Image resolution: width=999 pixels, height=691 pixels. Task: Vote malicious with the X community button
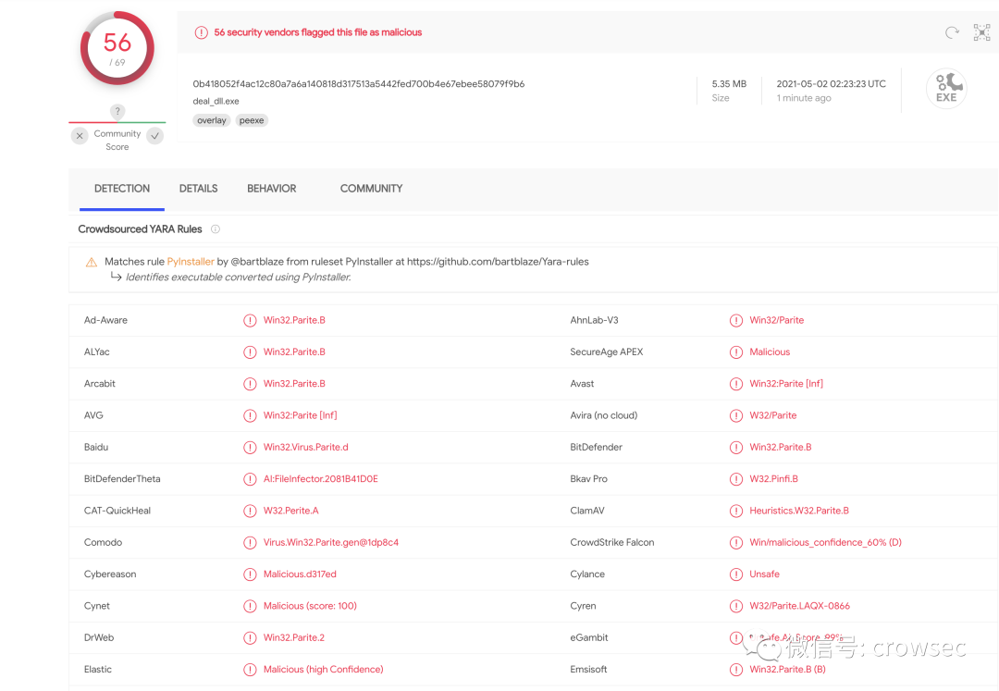[x=80, y=136]
